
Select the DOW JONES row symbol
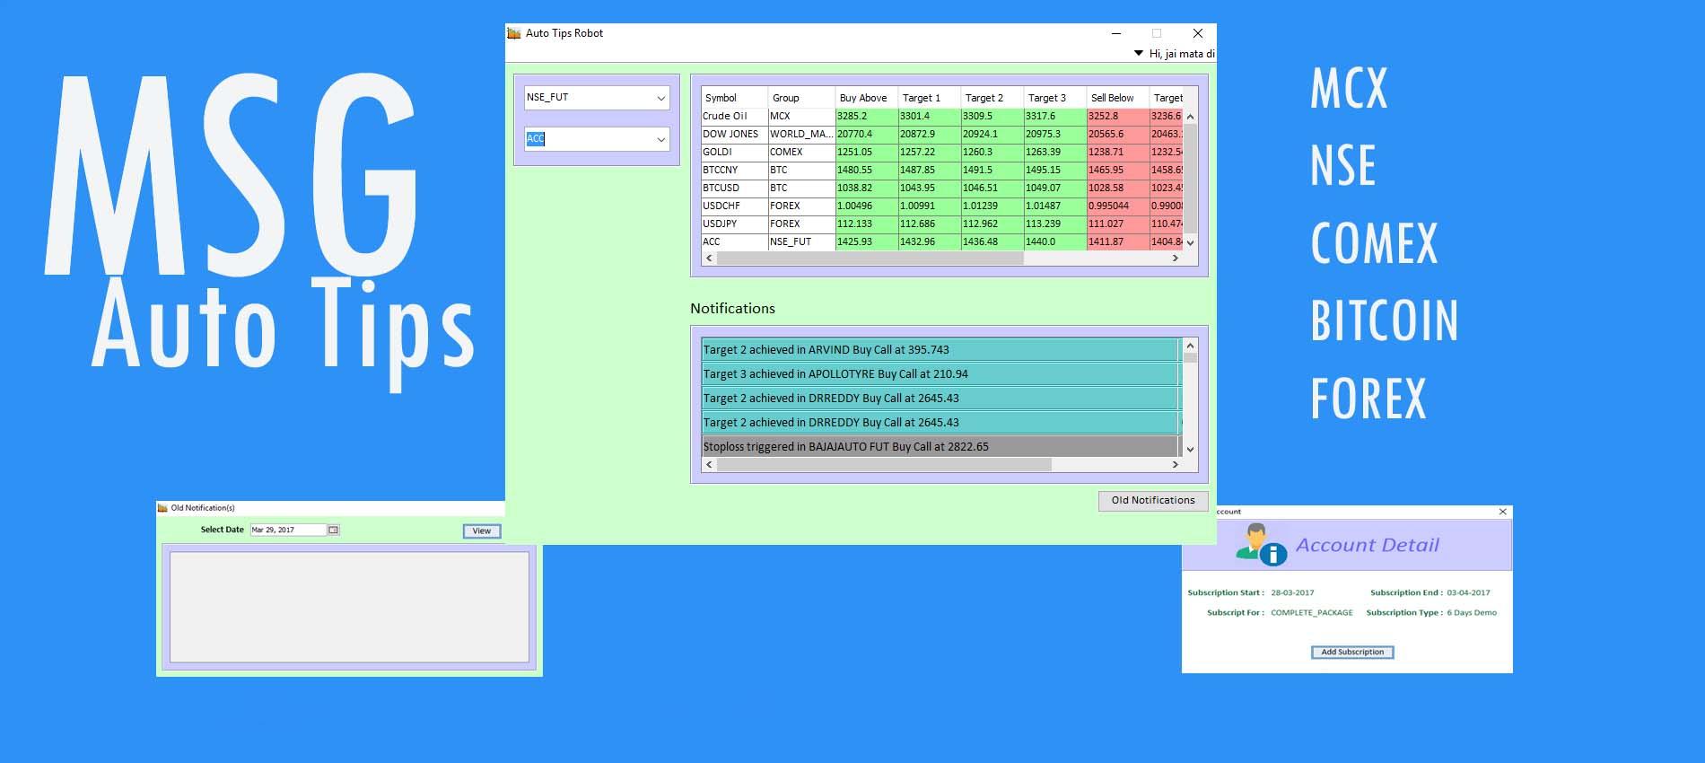(734, 135)
